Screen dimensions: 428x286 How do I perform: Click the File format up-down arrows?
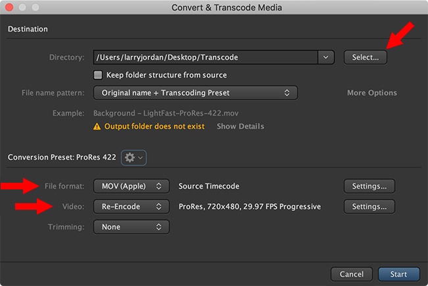(x=158, y=186)
